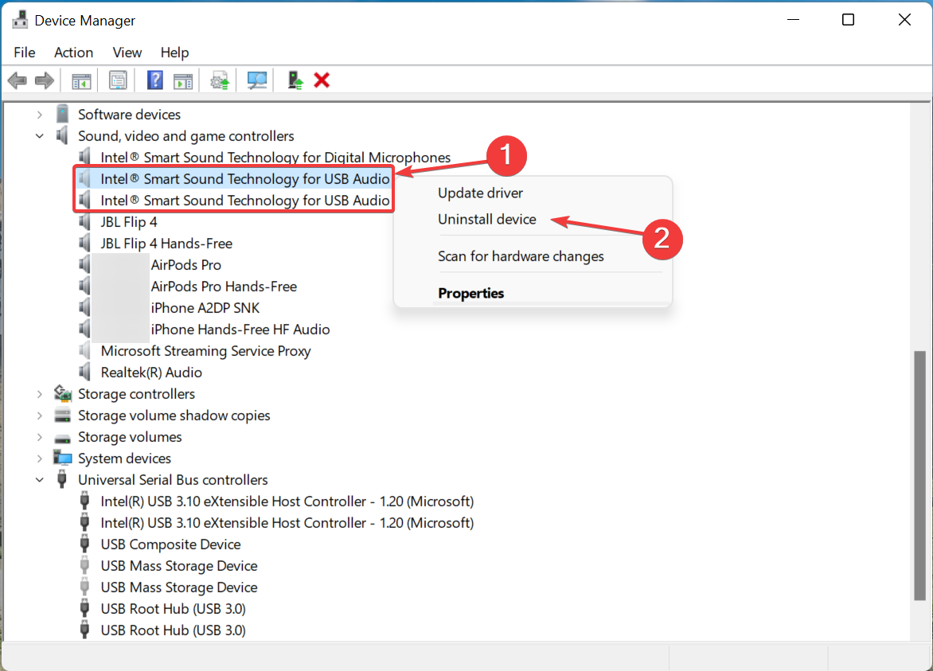
Task: Select JBL Flip 4 device
Action: (x=128, y=222)
